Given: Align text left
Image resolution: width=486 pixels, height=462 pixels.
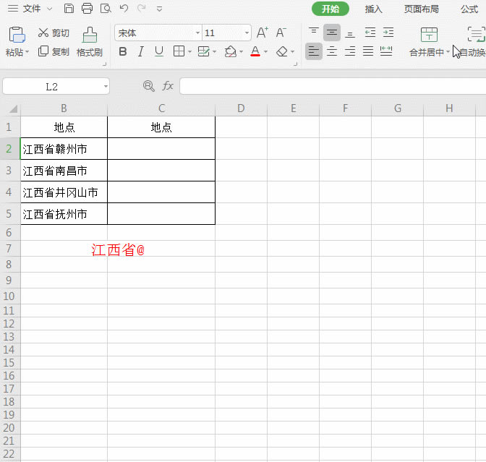Looking at the screenshot, I should pyautogui.click(x=314, y=51).
